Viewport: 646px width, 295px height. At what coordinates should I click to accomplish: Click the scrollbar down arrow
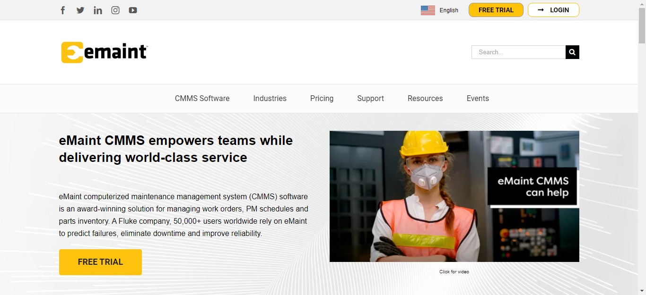pos(642,291)
